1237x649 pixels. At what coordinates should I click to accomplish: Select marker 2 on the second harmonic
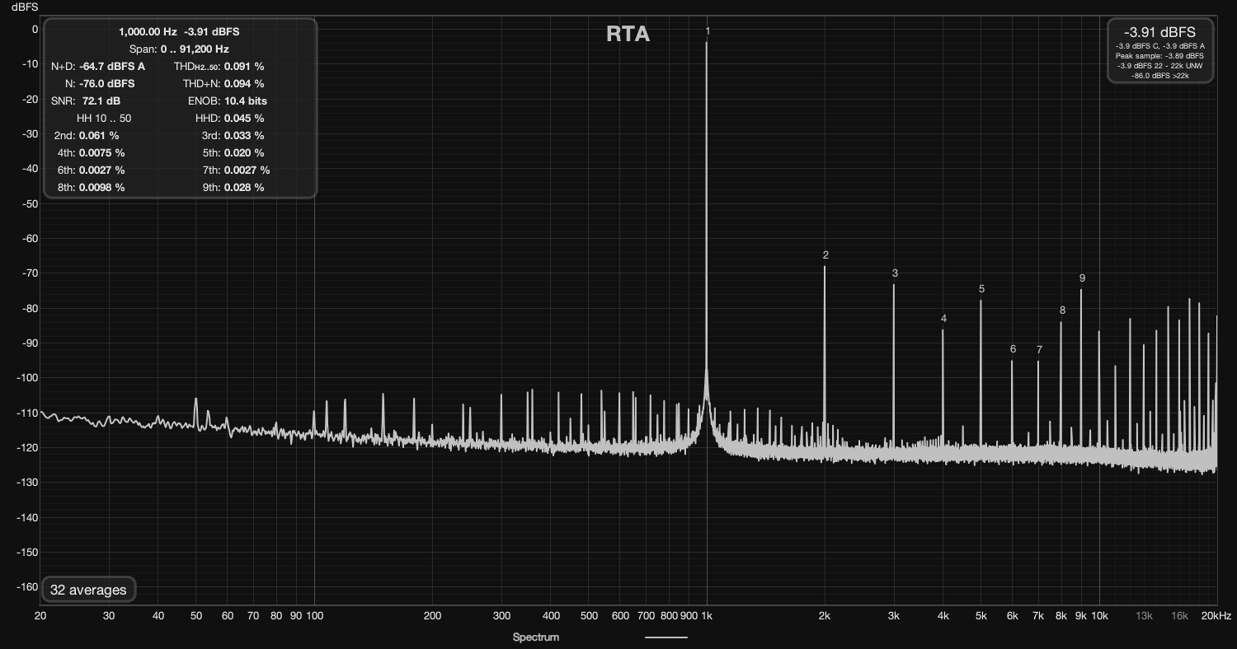pyautogui.click(x=825, y=256)
